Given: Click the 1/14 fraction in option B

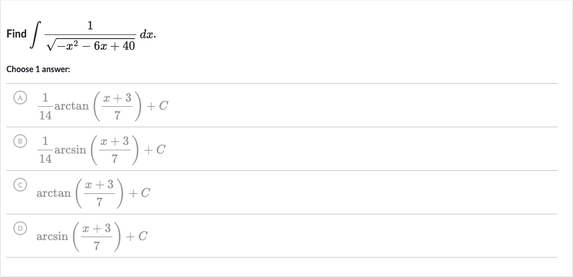Looking at the screenshot, I should (45, 150).
